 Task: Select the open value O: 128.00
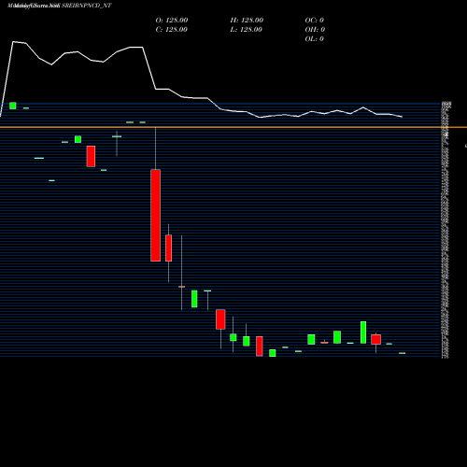[x=172, y=20]
